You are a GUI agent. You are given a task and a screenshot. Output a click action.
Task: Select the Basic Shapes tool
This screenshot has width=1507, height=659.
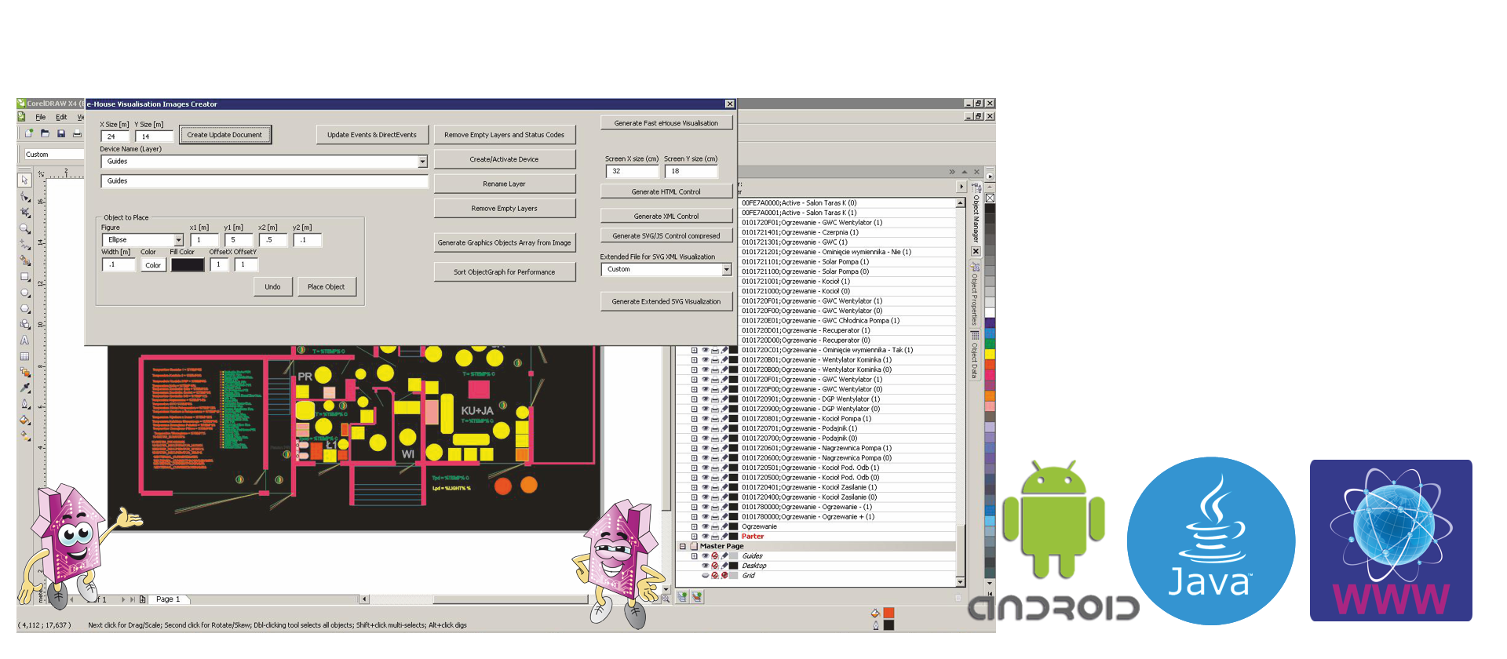click(24, 324)
